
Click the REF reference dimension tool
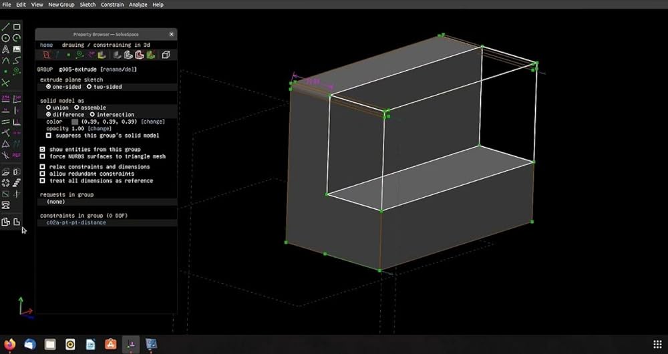pyautogui.click(x=17, y=156)
